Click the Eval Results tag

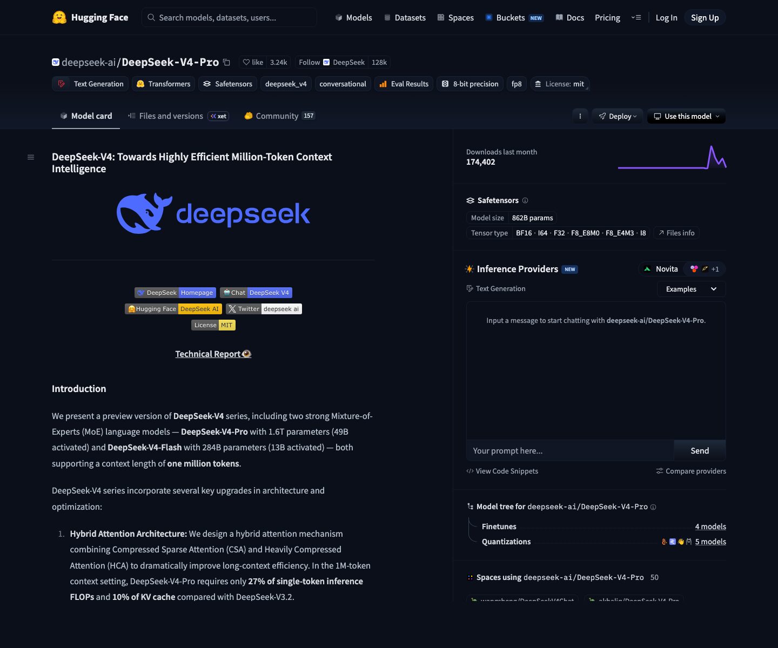coord(404,84)
